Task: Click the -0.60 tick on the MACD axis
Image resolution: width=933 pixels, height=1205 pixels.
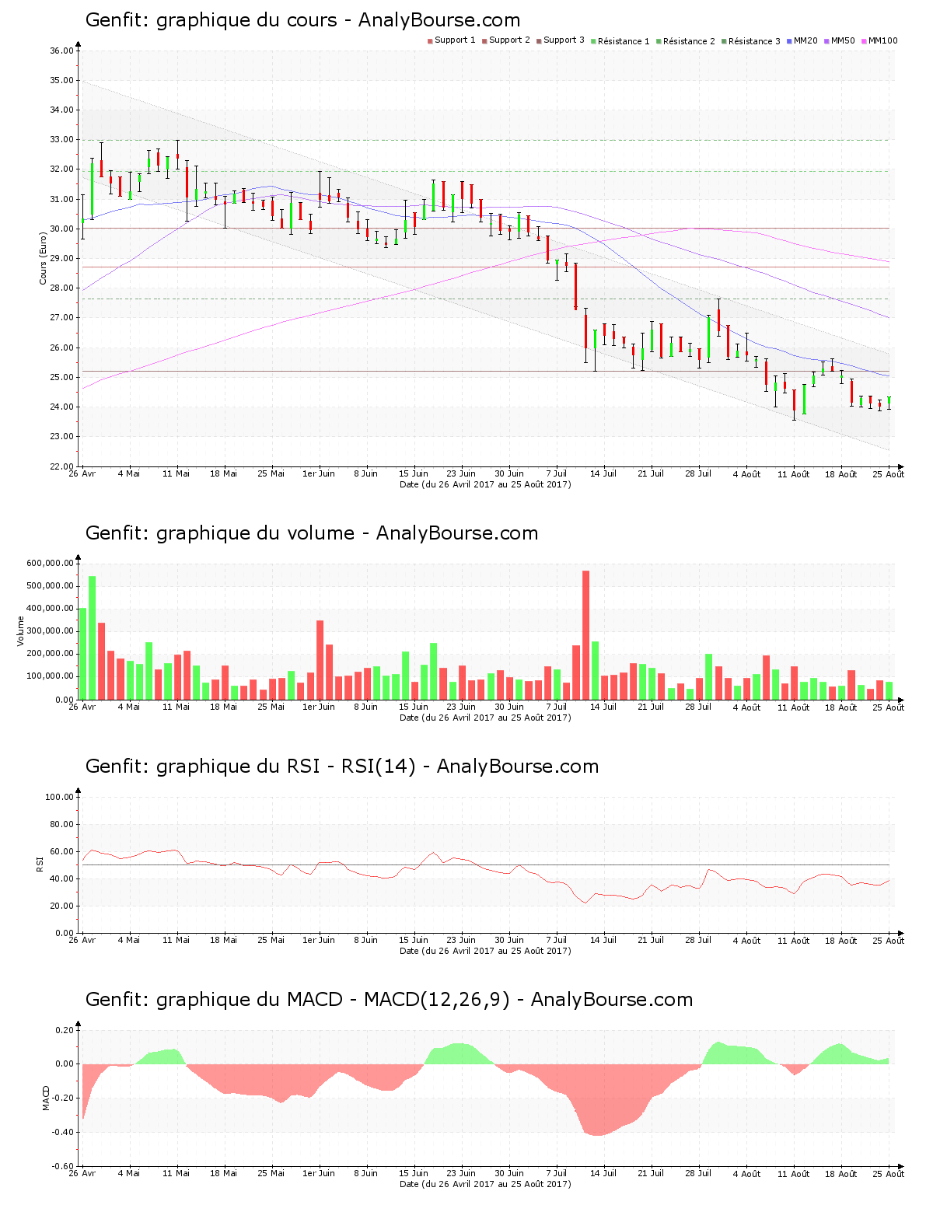Action: tap(63, 1167)
